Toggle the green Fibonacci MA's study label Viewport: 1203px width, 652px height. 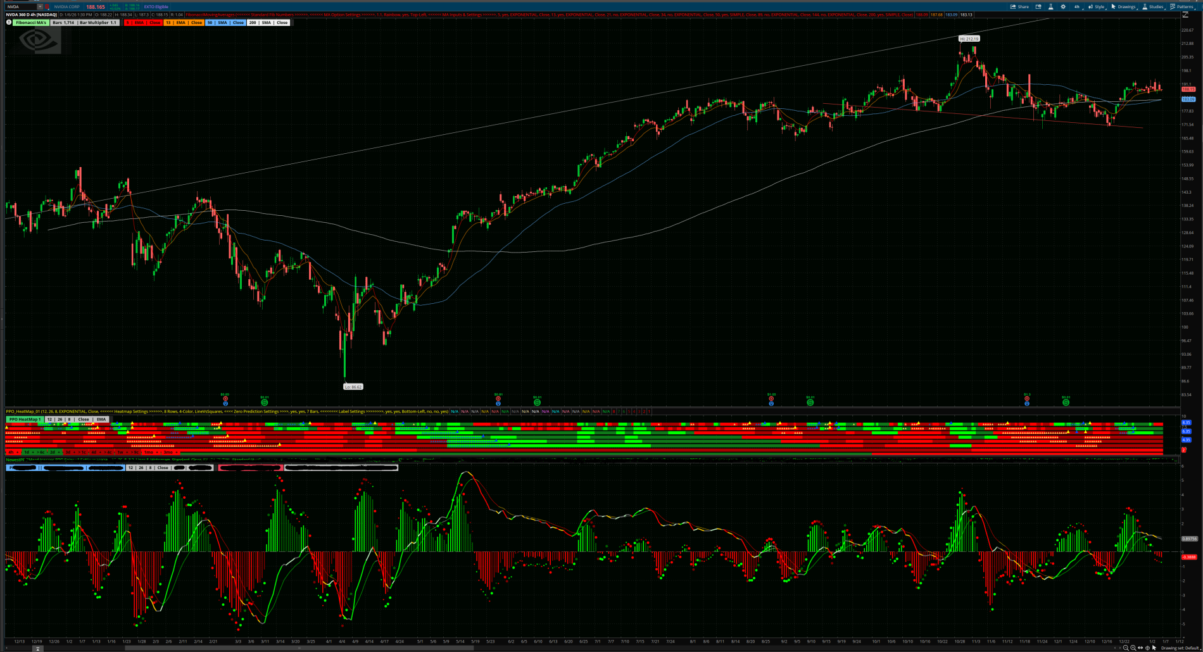tap(30, 22)
